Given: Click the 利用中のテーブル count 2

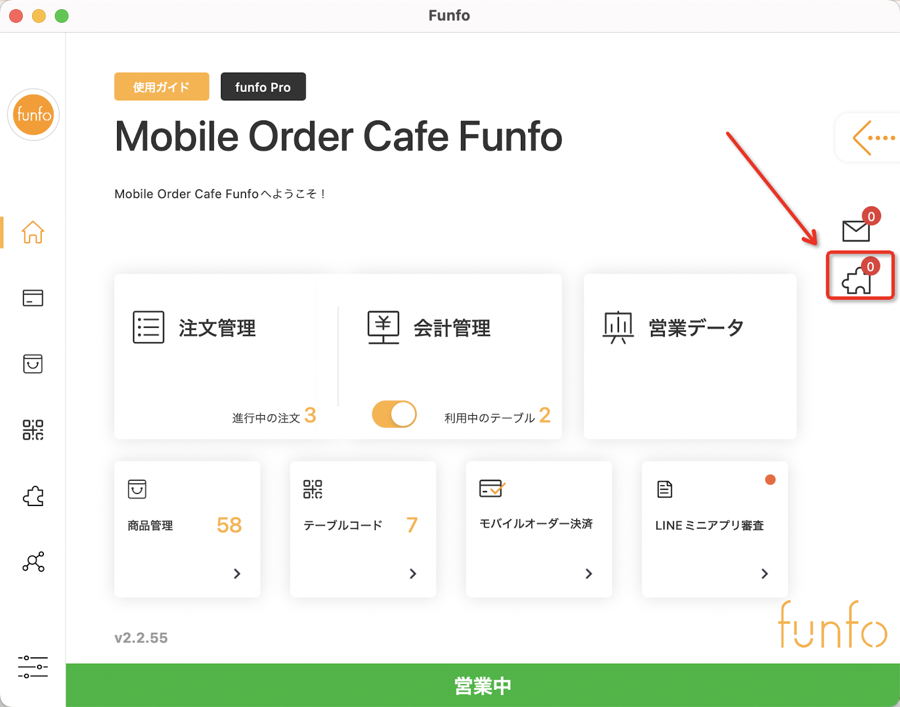Looking at the screenshot, I should point(545,415).
